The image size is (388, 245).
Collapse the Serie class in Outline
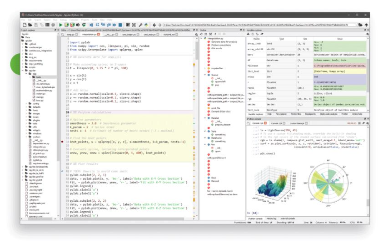pos(205,131)
